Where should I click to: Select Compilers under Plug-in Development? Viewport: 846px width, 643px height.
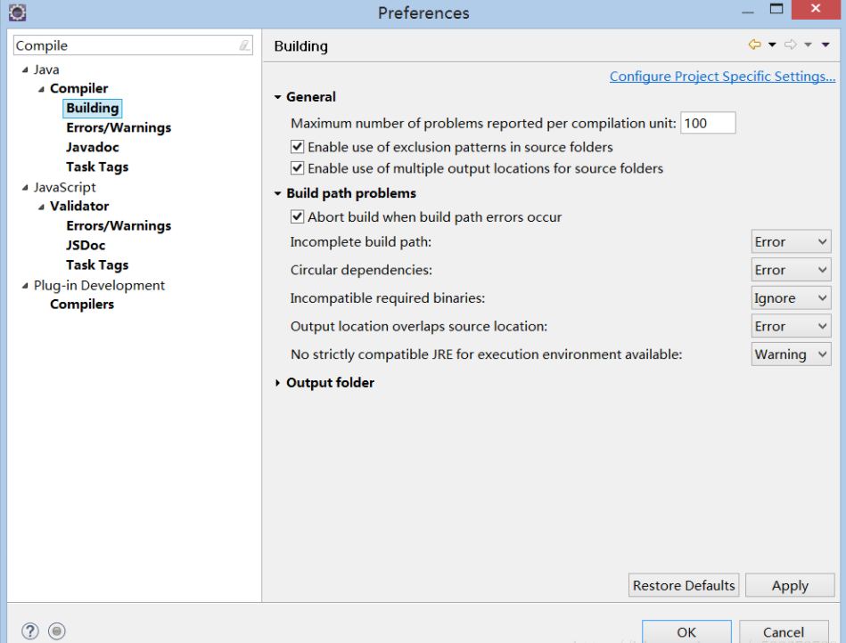point(82,305)
